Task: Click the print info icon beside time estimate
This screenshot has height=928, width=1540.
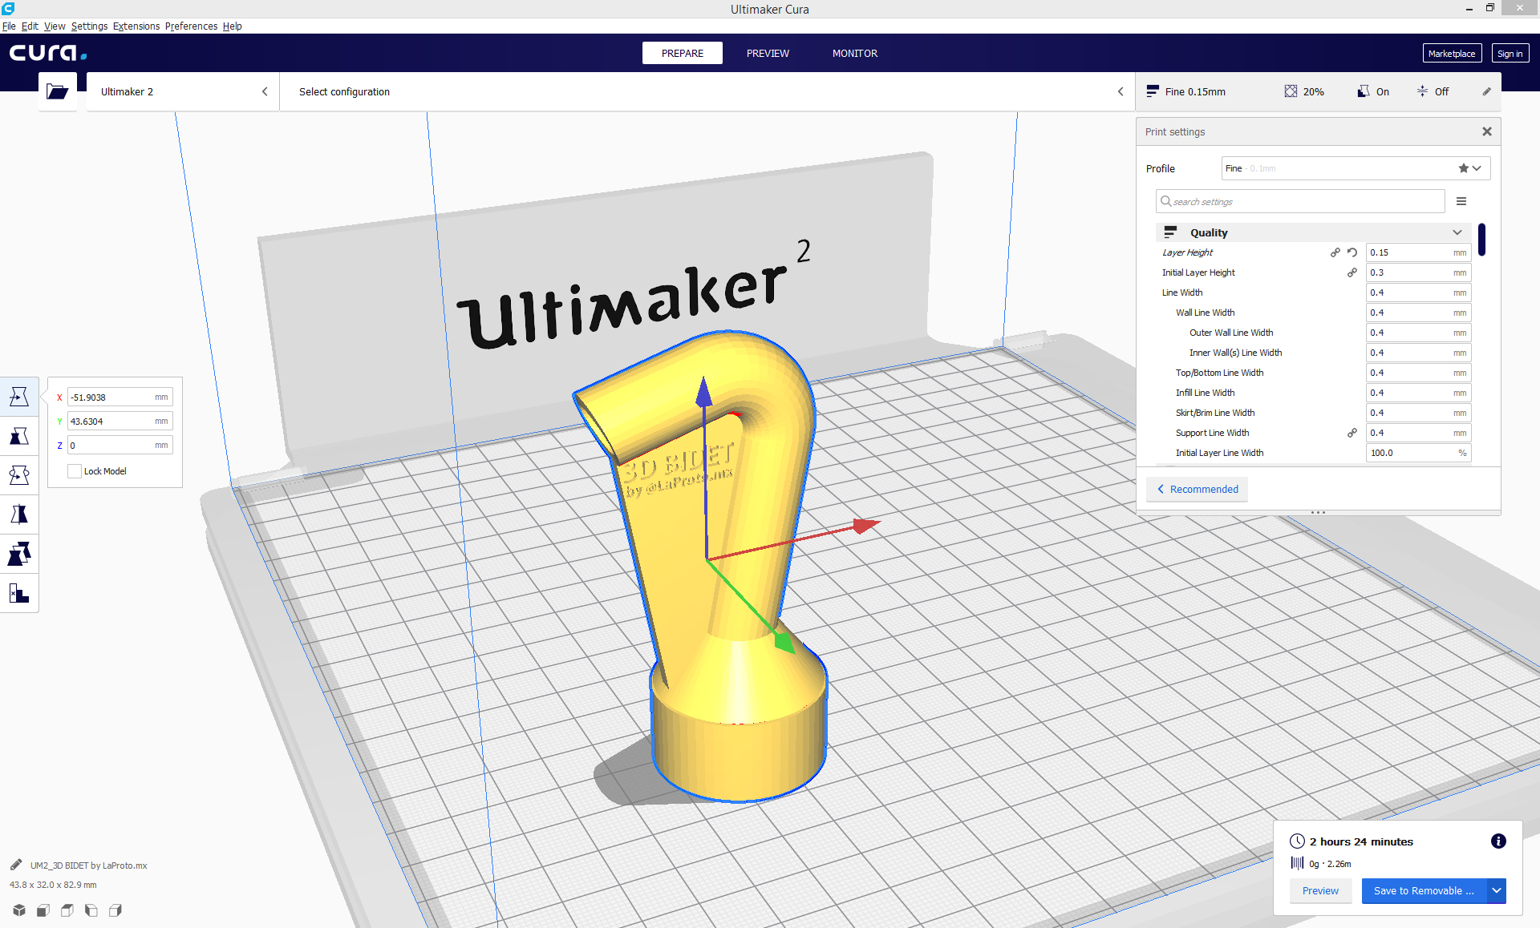Action: tap(1497, 841)
